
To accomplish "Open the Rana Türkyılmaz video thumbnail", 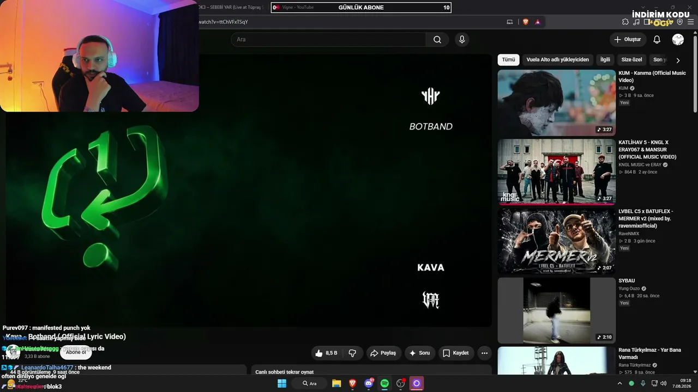I will [x=556, y=361].
